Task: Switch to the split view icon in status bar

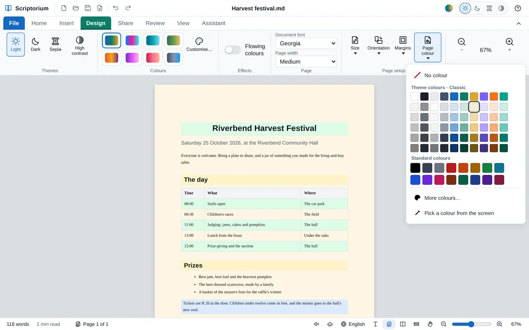Action: (403, 324)
